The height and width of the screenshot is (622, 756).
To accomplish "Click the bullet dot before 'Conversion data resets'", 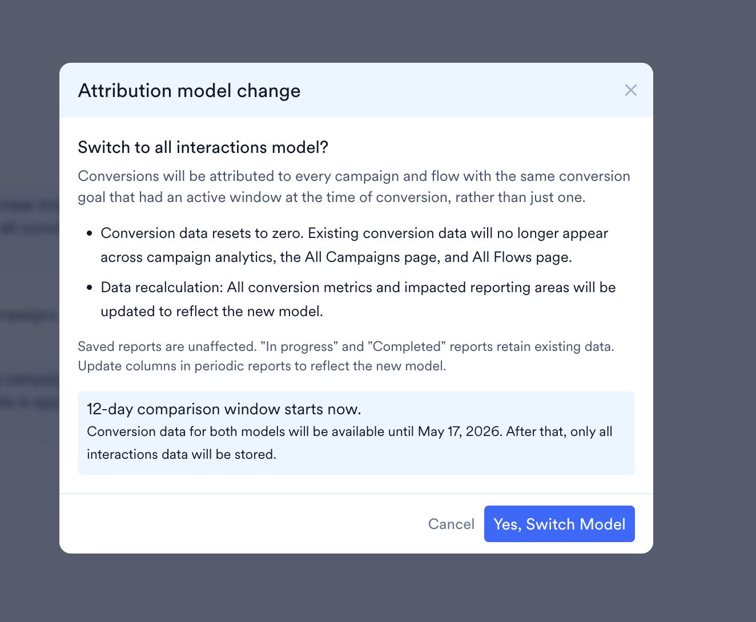I will click(89, 233).
